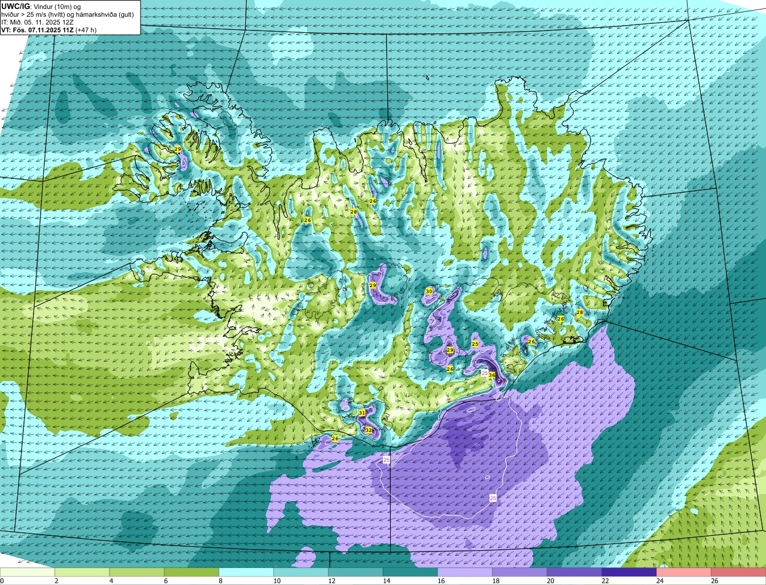Click the legend scale tick label '12'
Viewport: 766px width, 585px height.
click(330, 580)
